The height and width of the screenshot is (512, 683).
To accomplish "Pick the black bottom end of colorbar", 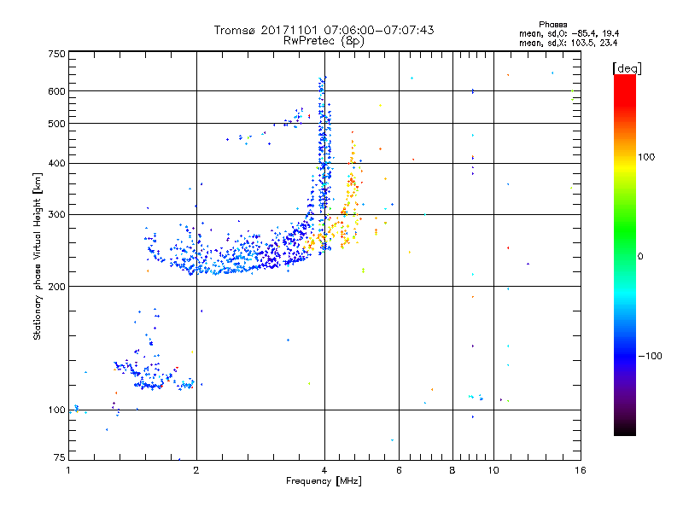I will tap(625, 432).
